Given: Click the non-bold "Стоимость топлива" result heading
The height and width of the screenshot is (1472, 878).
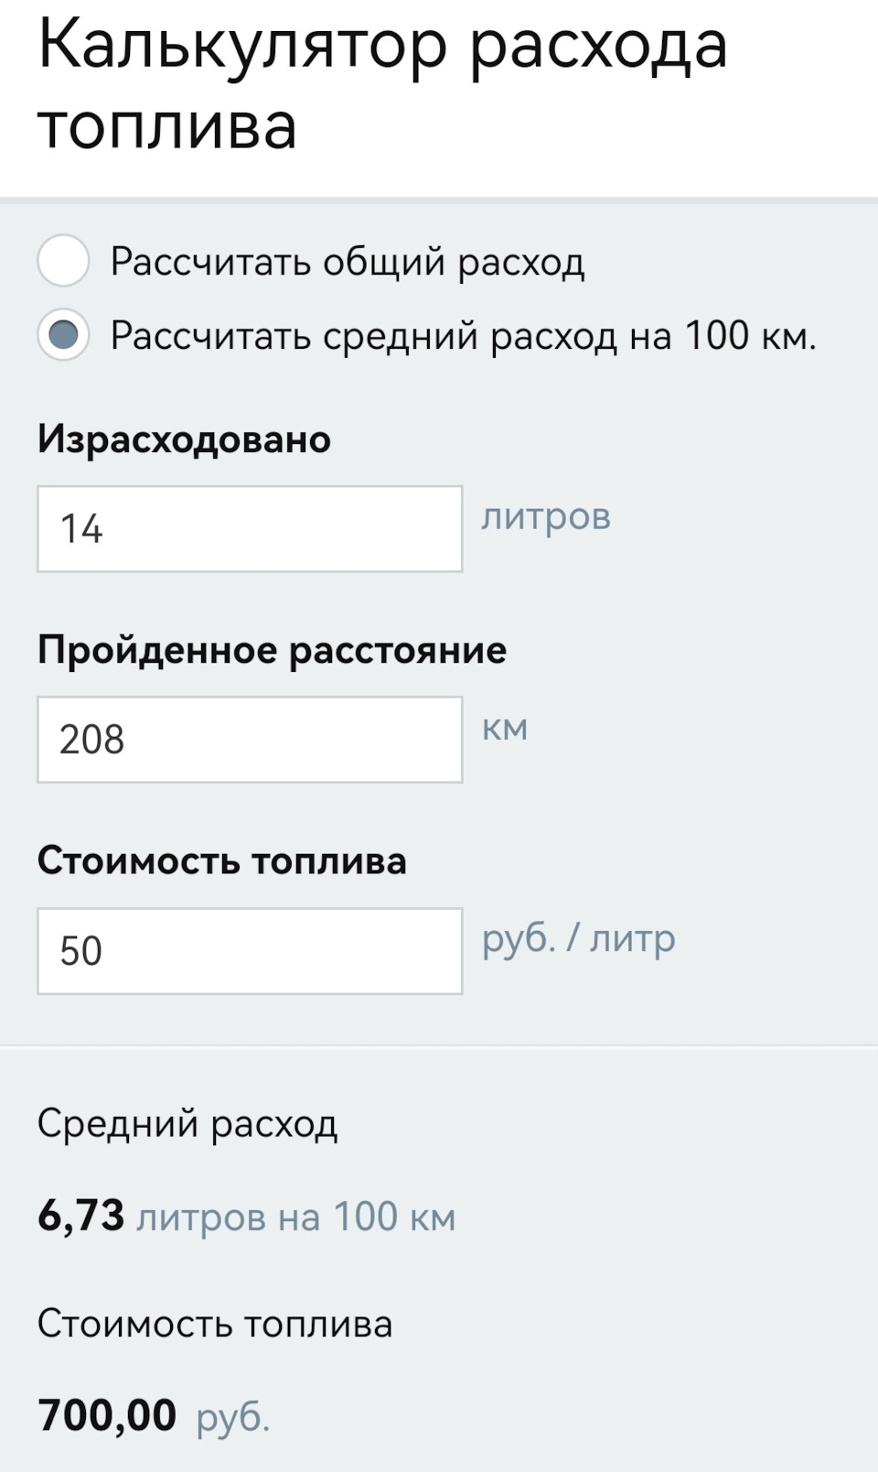Looking at the screenshot, I should (x=215, y=1324).
